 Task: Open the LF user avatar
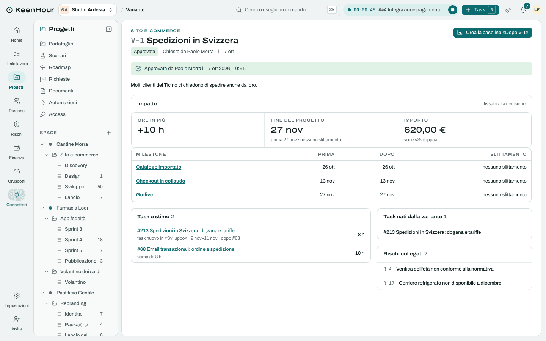pos(537,10)
